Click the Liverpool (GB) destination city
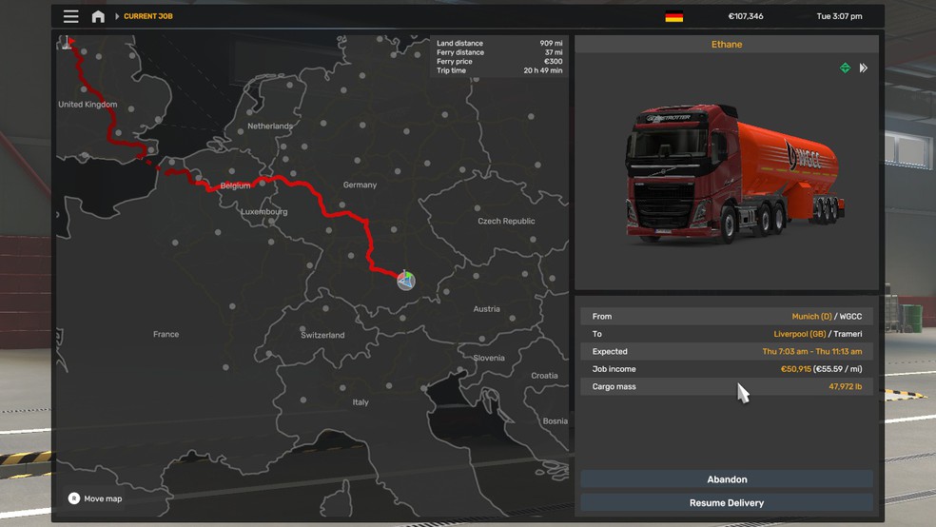Screen dimensions: 936x527 pyautogui.click(x=799, y=334)
